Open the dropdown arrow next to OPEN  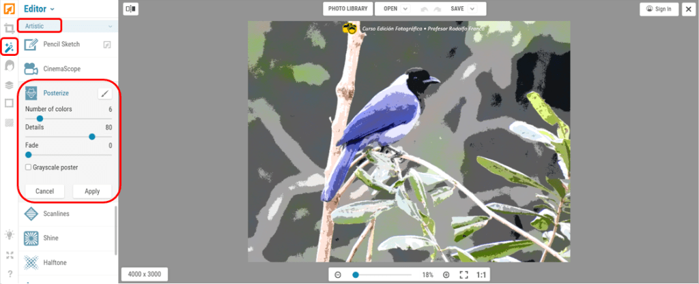coord(405,9)
